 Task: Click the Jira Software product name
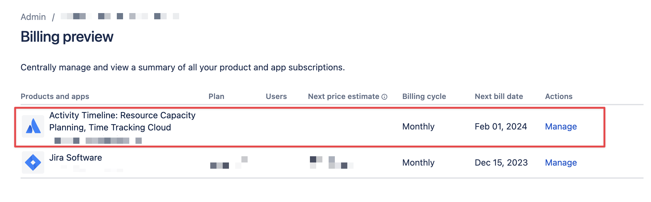(76, 158)
